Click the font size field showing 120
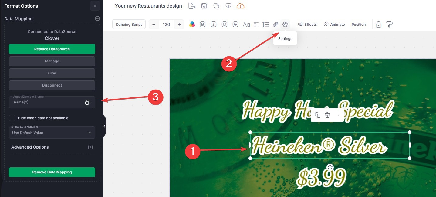The height and width of the screenshot is (197, 436). pyautogui.click(x=167, y=25)
